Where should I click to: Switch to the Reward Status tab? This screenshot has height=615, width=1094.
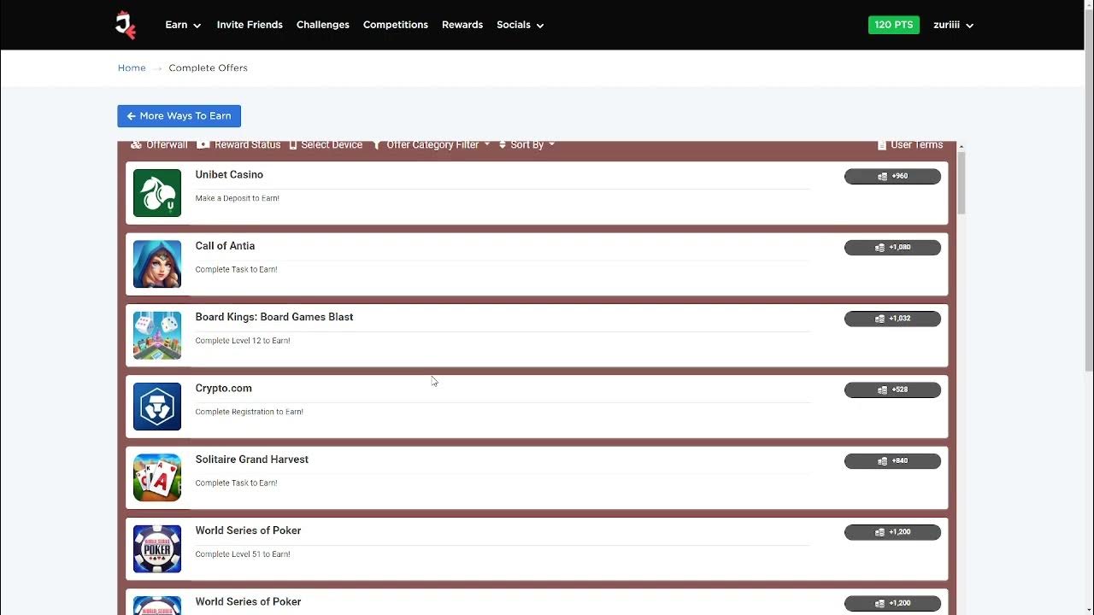tap(239, 145)
